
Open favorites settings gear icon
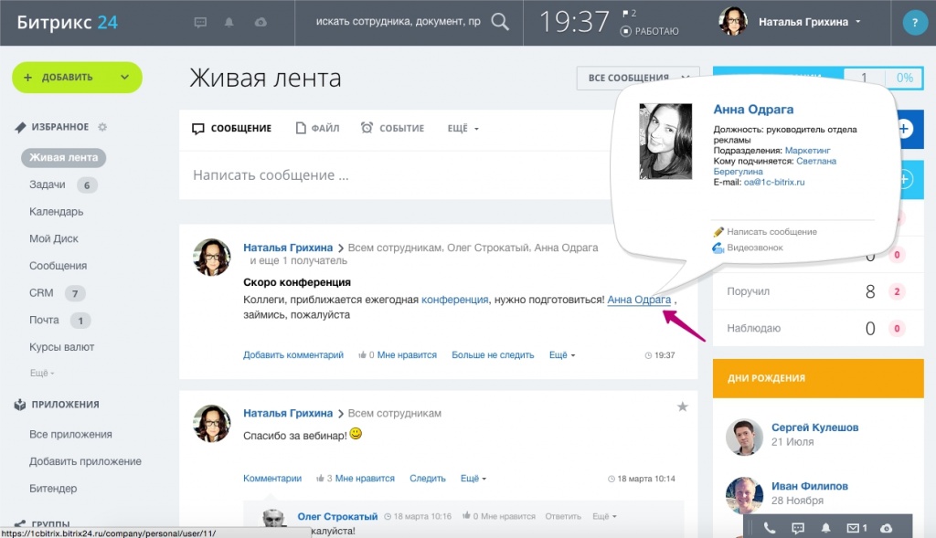tap(102, 127)
